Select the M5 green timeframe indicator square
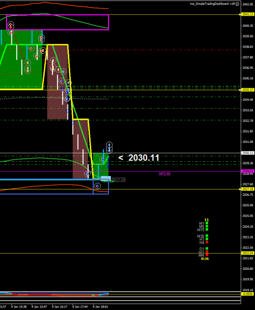255x310 pixels. 207,226
